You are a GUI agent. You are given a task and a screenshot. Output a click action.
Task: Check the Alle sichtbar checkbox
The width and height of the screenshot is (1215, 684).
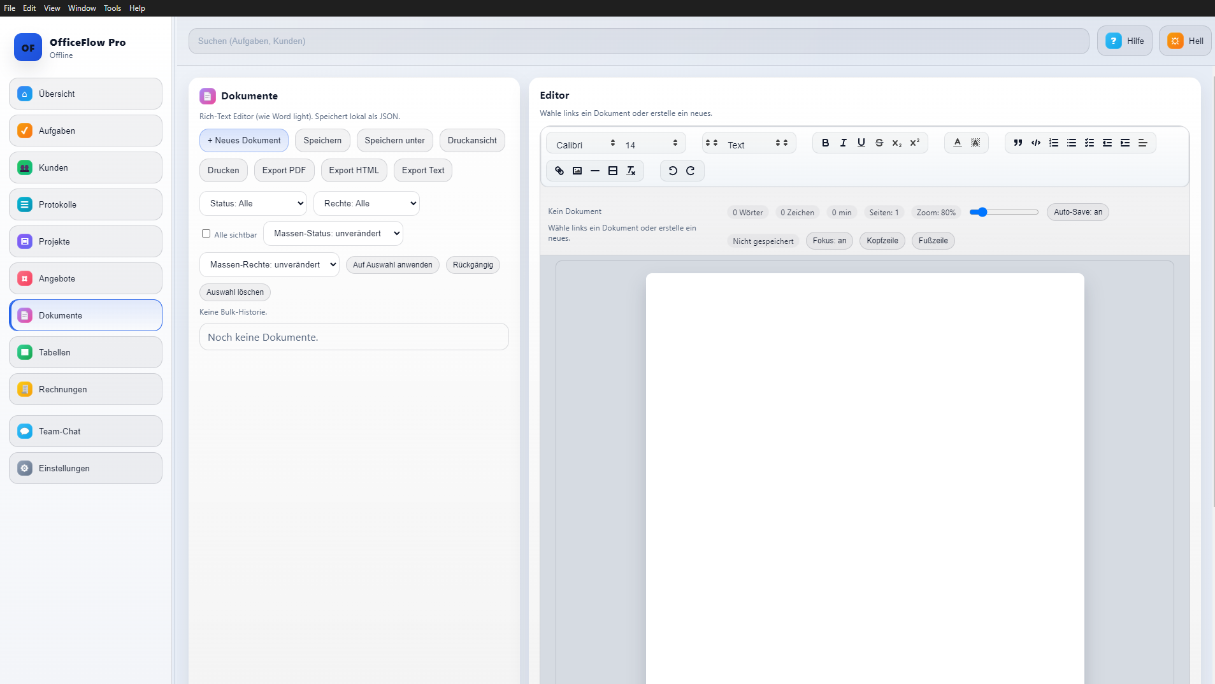tap(206, 234)
